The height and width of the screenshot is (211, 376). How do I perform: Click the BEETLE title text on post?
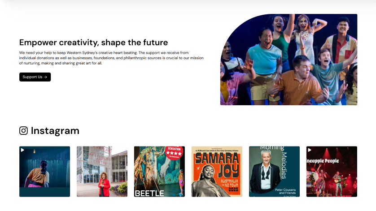[149, 193]
